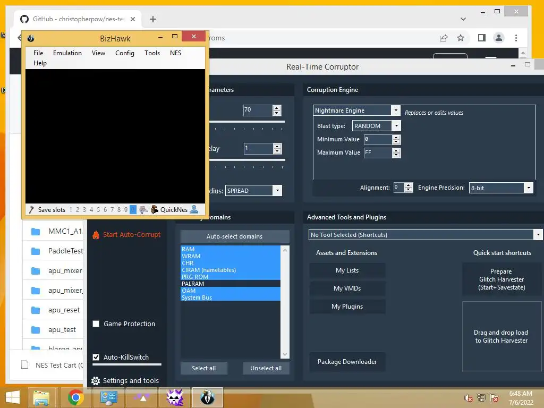
Task: Open the Chrome three-dot menu
Action: click(516, 38)
